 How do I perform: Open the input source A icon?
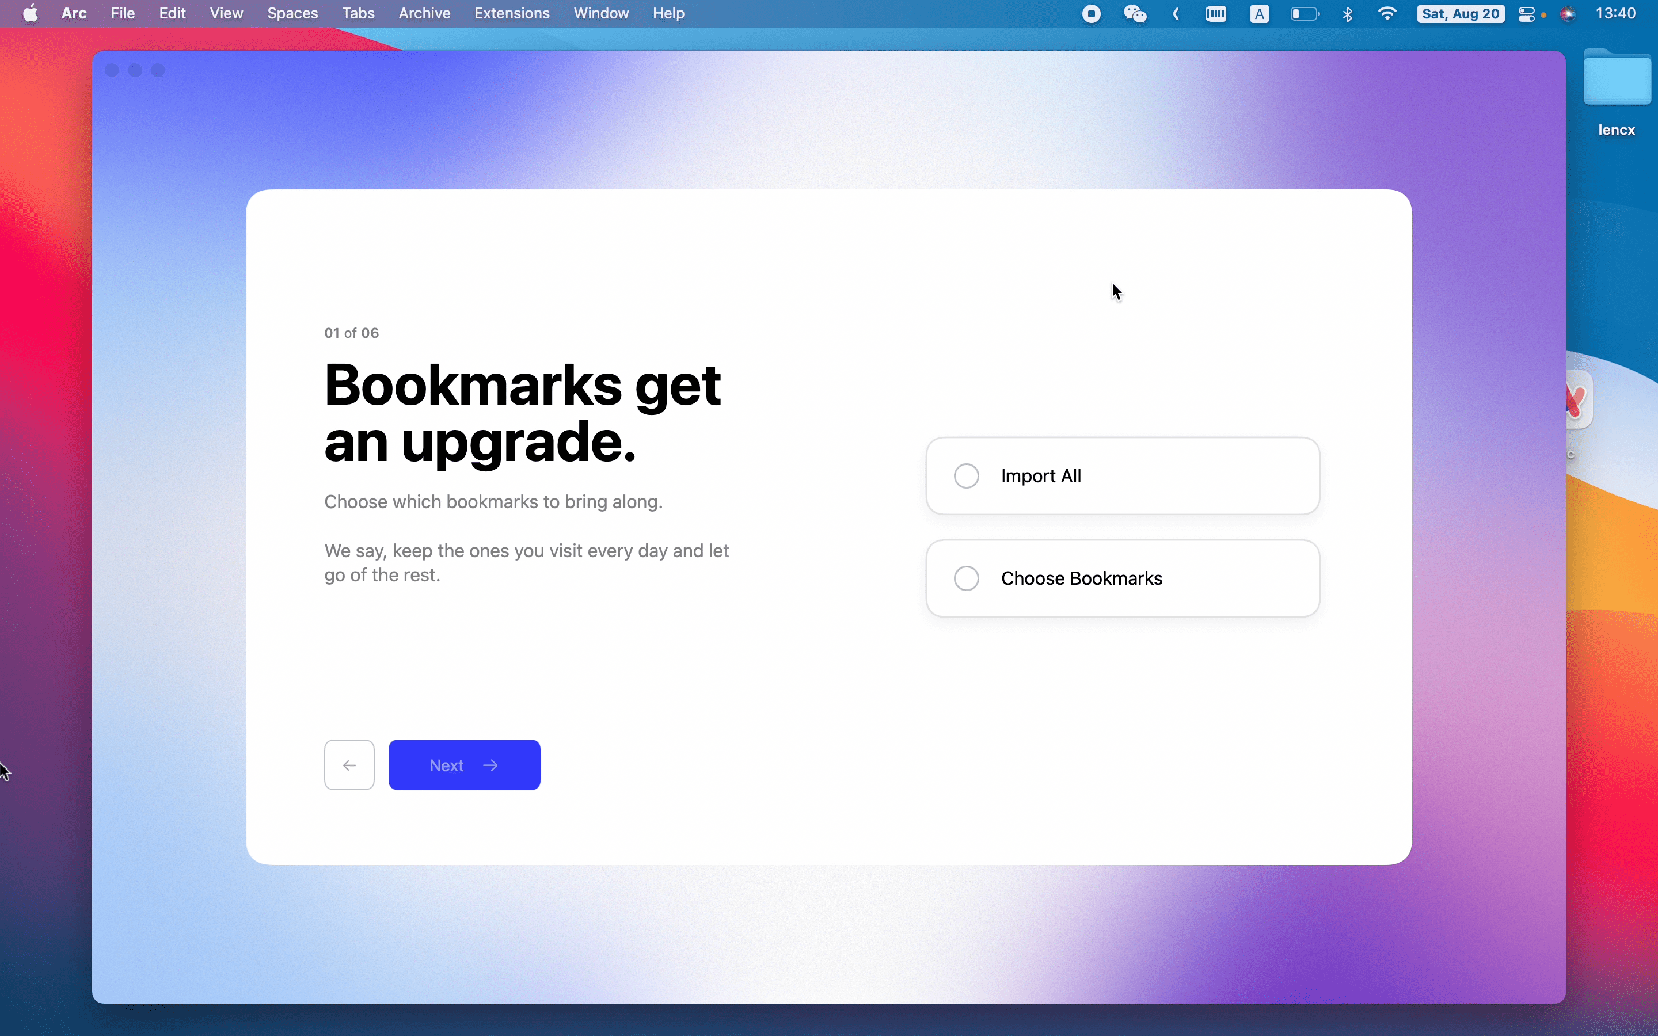1259,14
